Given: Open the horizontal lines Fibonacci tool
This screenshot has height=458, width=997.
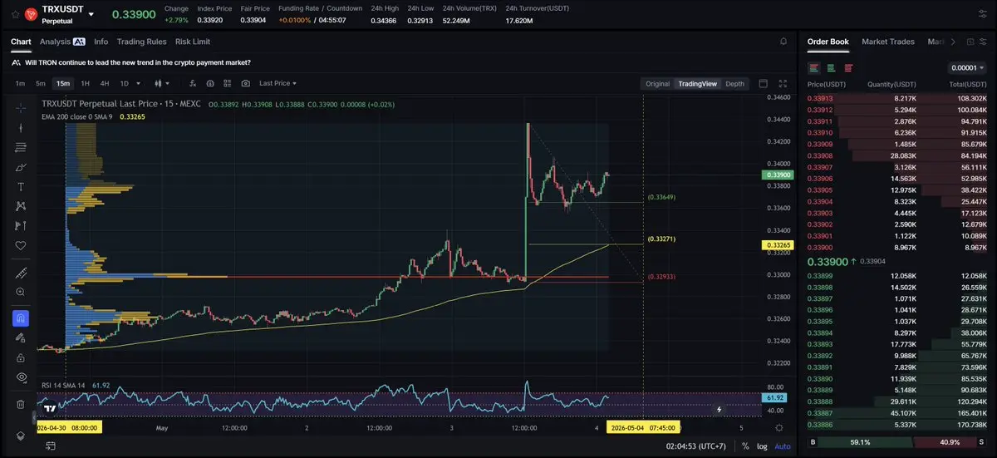Looking at the screenshot, I should [21, 147].
